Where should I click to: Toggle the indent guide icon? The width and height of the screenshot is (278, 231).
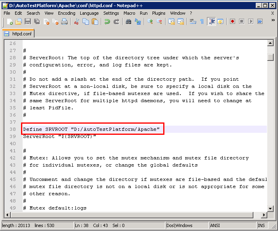211,21
